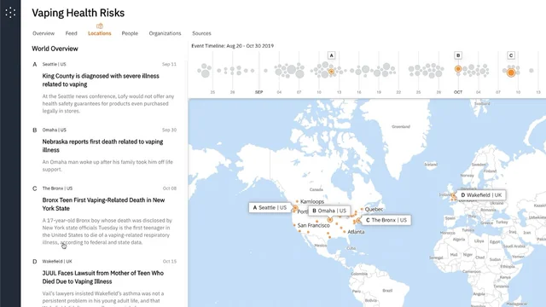The width and height of the screenshot is (546, 307).
Task: Click the C The Bronx | US label
Action: pyautogui.click(x=386, y=220)
